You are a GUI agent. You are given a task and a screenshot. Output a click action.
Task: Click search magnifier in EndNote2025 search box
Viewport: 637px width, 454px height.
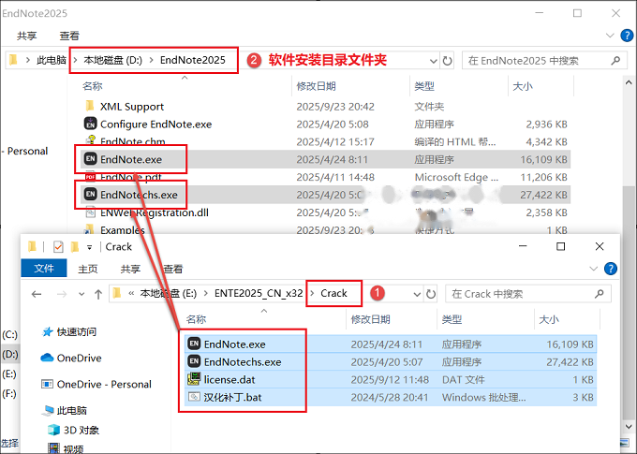[615, 61]
